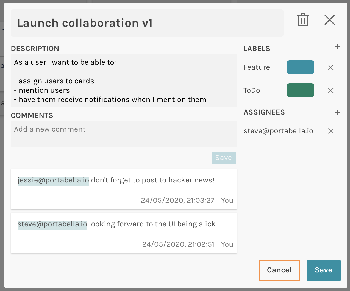350x291 pixels.
Task: Select the hacker news comment card
Action: (x=124, y=192)
